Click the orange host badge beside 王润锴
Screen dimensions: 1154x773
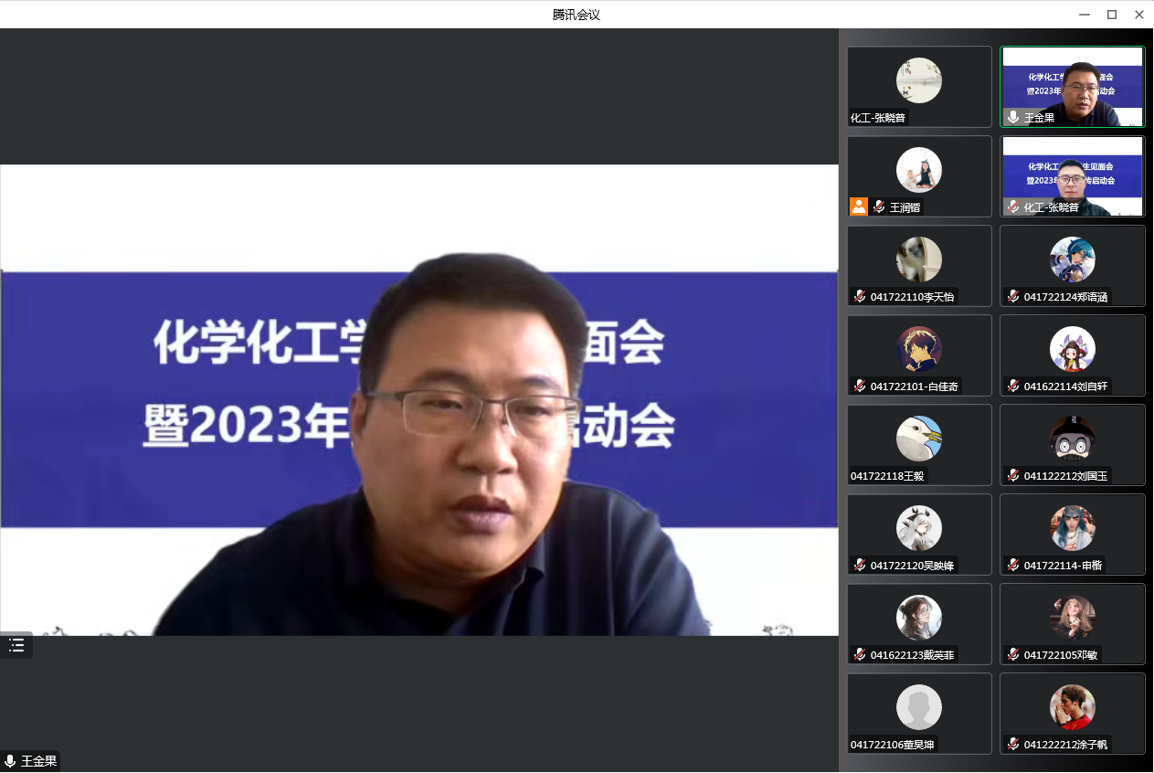click(x=858, y=206)
